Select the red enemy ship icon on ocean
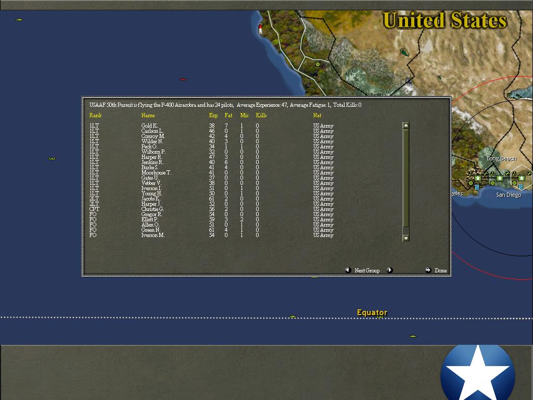533x400 pixels. 183,79
